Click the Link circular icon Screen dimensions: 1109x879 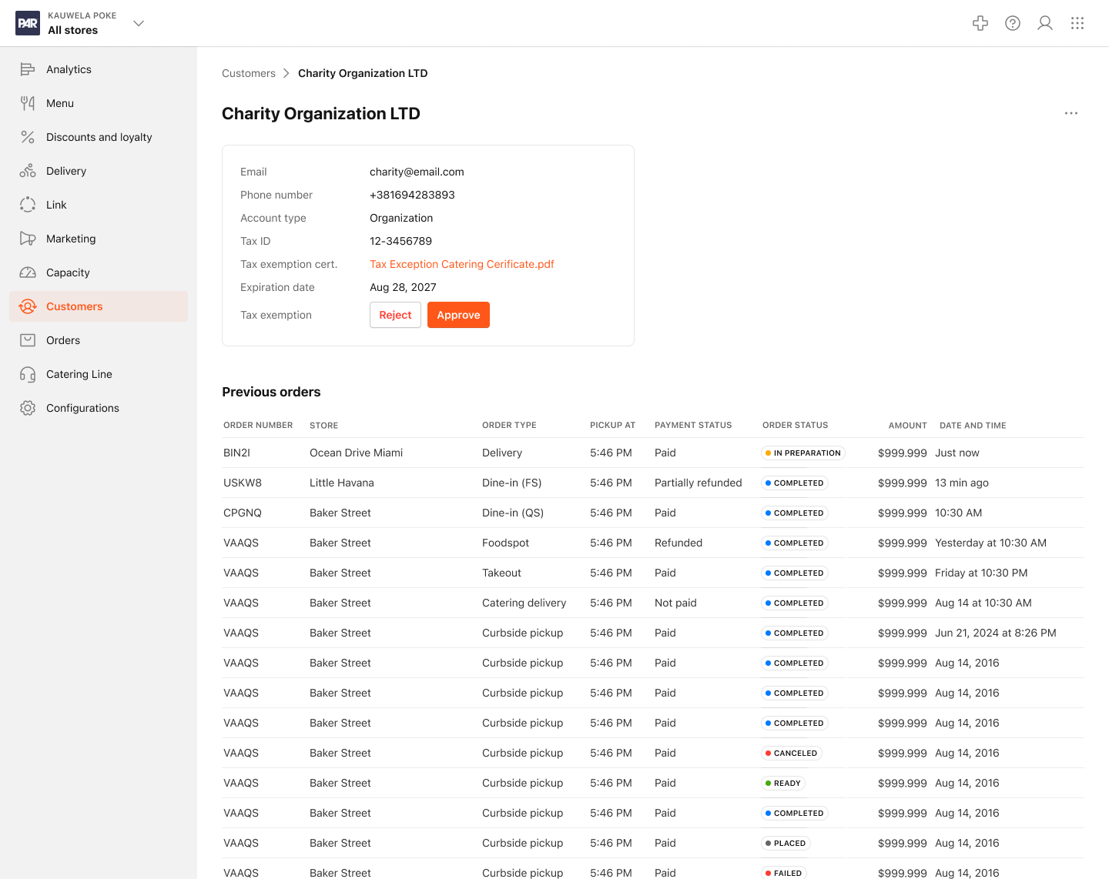coord(28,205)
